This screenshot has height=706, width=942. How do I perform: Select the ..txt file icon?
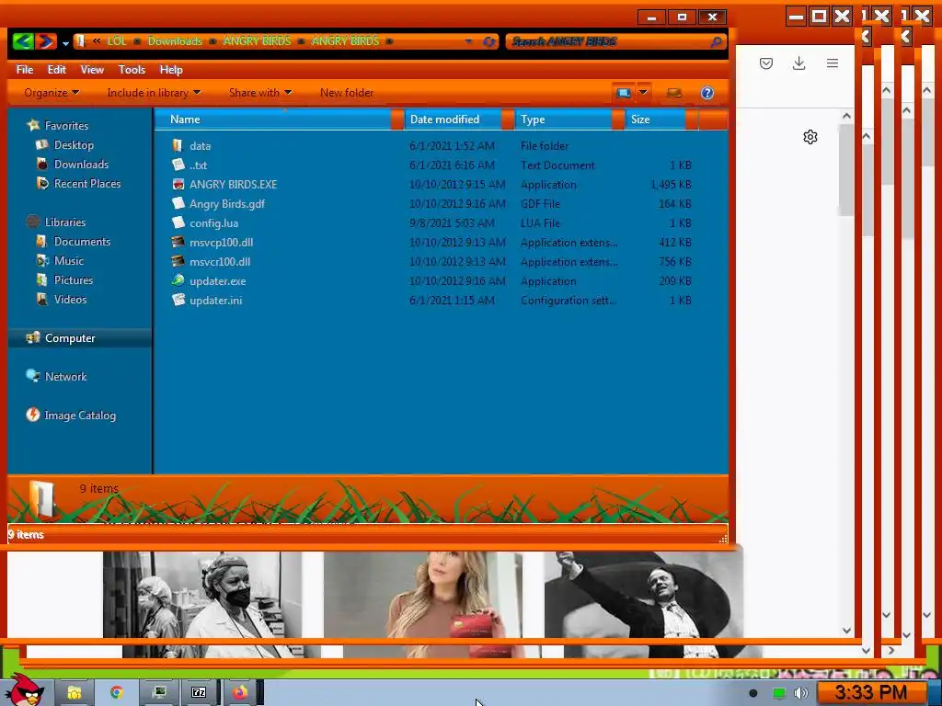tap(178, 165)
